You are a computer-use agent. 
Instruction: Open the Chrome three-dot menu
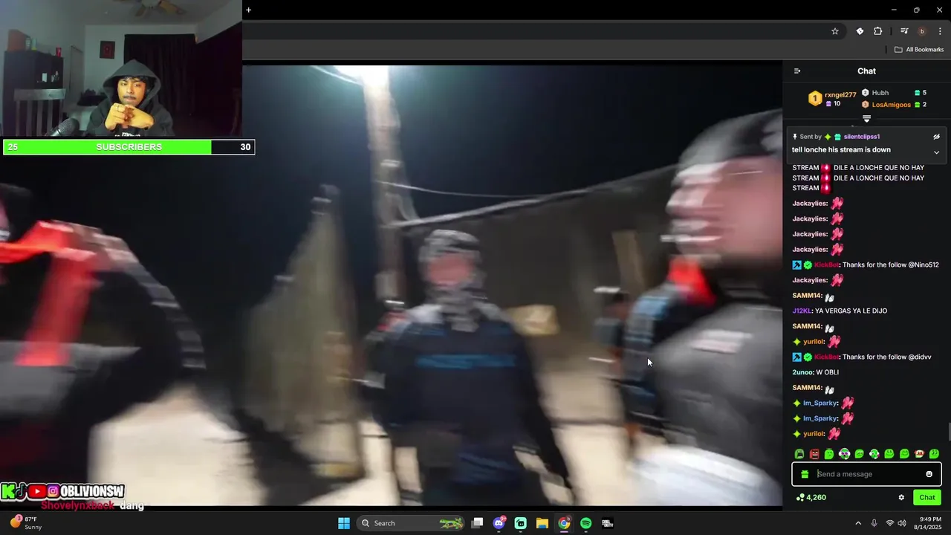click(x=940, y=31)
